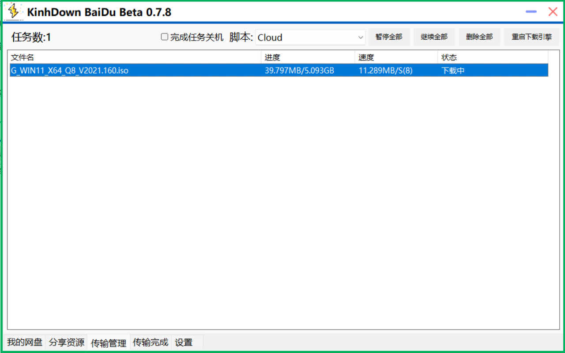This screenshot has height=353, width=565.
Task: Click 删除全部 button
Action: point(479,37)
